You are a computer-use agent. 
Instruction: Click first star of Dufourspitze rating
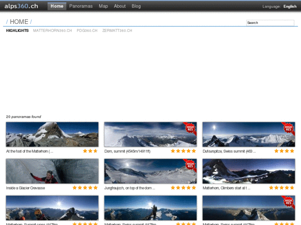pos(277,151)
